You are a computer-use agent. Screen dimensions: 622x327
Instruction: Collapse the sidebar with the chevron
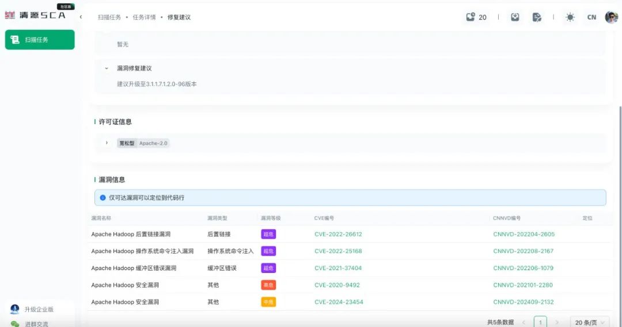[x=81, y=17]
